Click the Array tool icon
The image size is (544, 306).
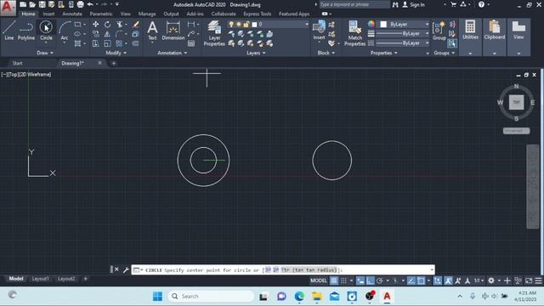click(119, 43)
